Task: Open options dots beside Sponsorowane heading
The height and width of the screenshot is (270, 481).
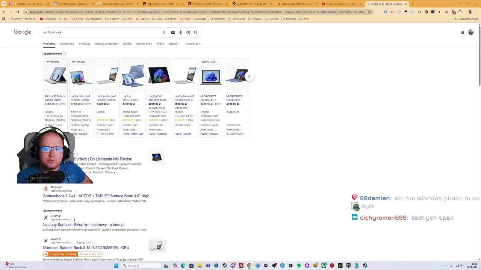Action: click(x=65, y=54)
